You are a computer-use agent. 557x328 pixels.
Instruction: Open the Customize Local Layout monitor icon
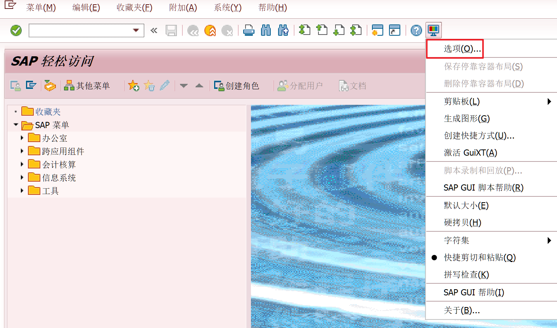click(x=433, y=30)
